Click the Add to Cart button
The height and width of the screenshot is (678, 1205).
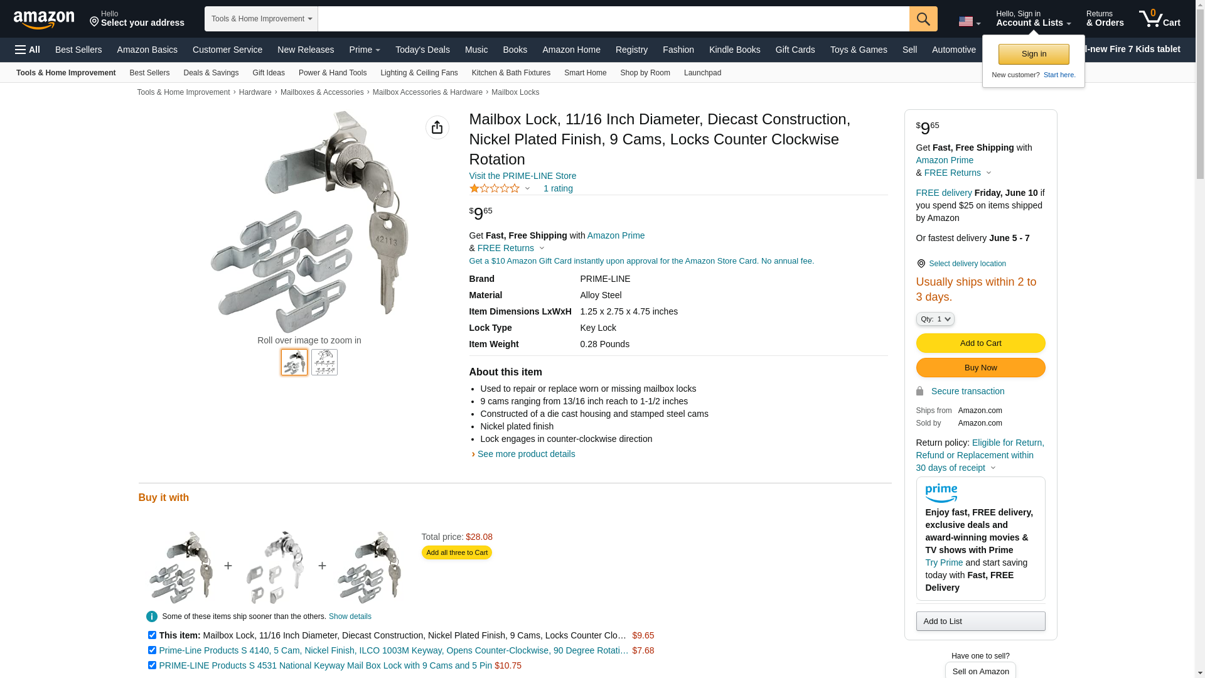tap(980, 343)
